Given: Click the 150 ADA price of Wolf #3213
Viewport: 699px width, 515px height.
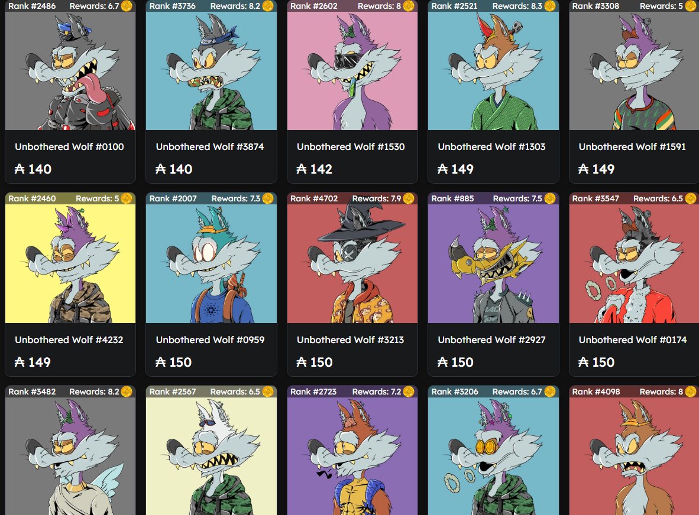Looking at the screenshot, I should point(314,362).
